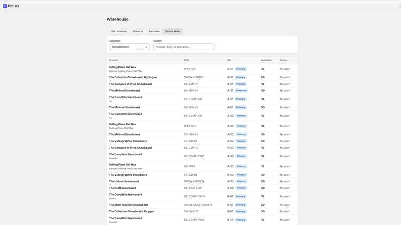Viewport: 401px width, 225px height.
Task: Select The Multi-location Snowboard row
Action: tap(202, 205)
